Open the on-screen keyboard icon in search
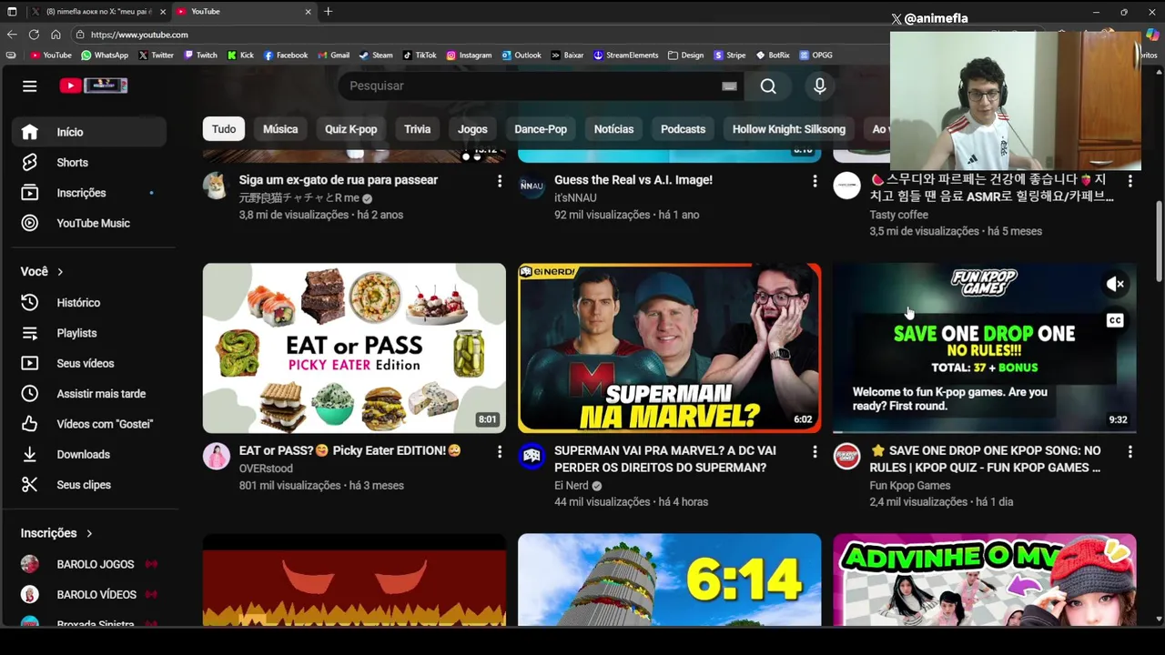The width and height of the screenshot is (1165, 655). (729, 86)
